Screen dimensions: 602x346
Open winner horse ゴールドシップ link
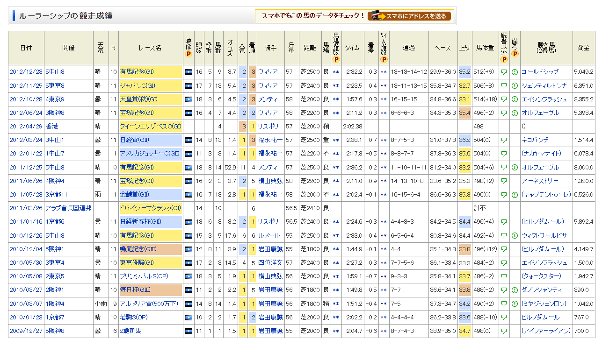540,72
